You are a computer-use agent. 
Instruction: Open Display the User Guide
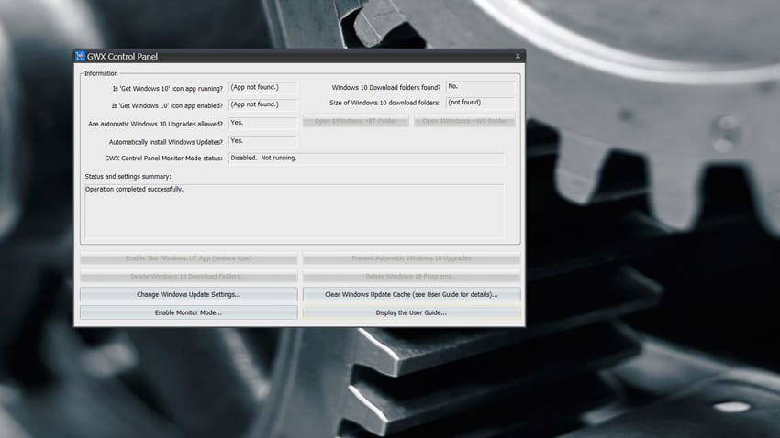[x=411, y=312]
